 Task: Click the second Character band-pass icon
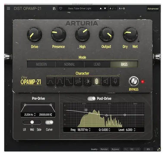60,81
